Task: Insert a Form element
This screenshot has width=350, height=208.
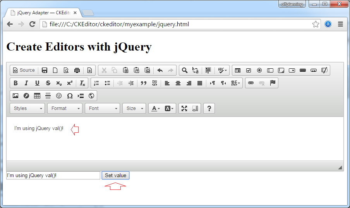Action: click(x=238, y=70)
